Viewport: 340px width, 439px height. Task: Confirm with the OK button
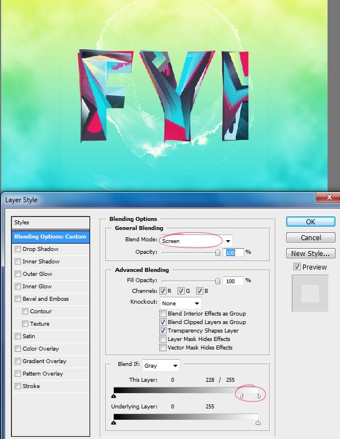(x=311, y=221)
